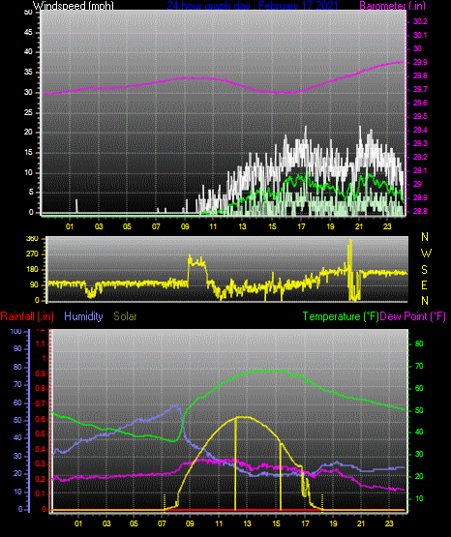Click the E wind direction label
This screenshot has height=537, width=451.
click(424, 284)
